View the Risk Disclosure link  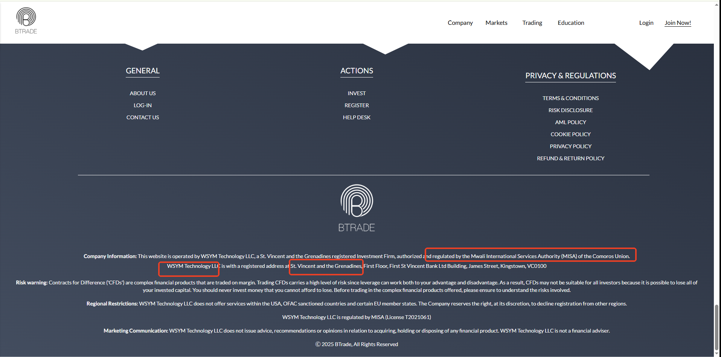(x=570, y=110)
